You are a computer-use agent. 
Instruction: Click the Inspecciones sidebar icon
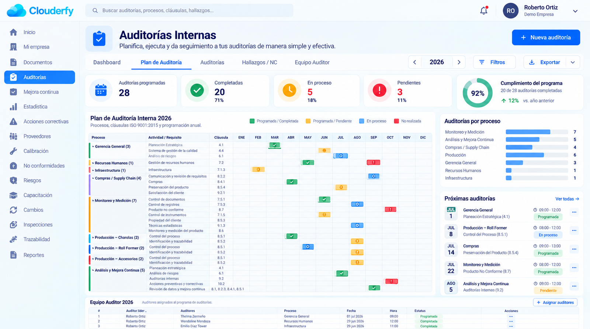click(x=13, y=224)
